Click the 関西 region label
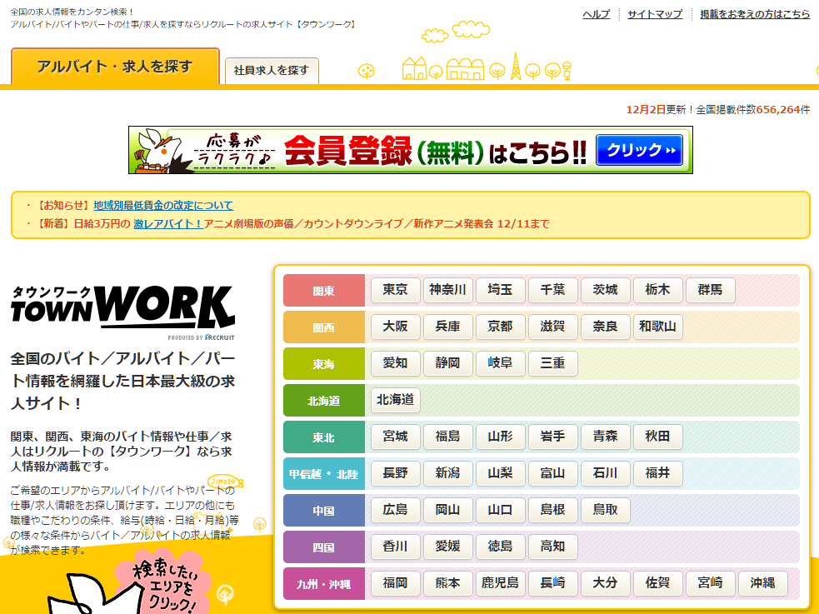Image resolution: width=819 pixels, height=614 pixels. pyautogui.click(x=324, y=327)
